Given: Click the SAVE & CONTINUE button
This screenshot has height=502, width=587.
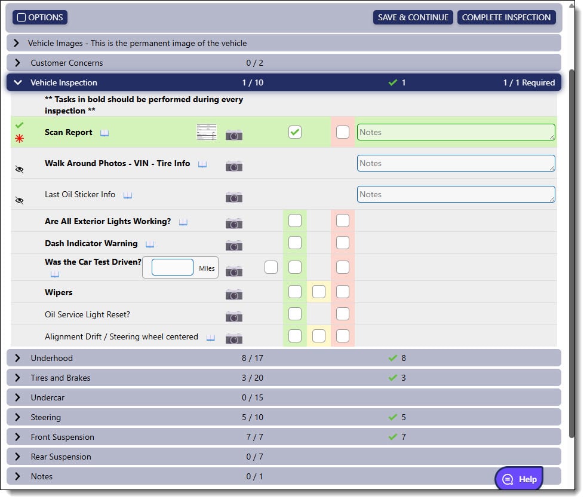Looking at the screenshot, I should 413,17.
